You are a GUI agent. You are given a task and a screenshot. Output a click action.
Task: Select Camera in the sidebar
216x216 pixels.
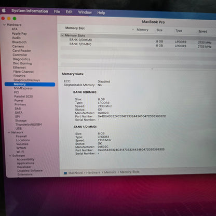18,46
